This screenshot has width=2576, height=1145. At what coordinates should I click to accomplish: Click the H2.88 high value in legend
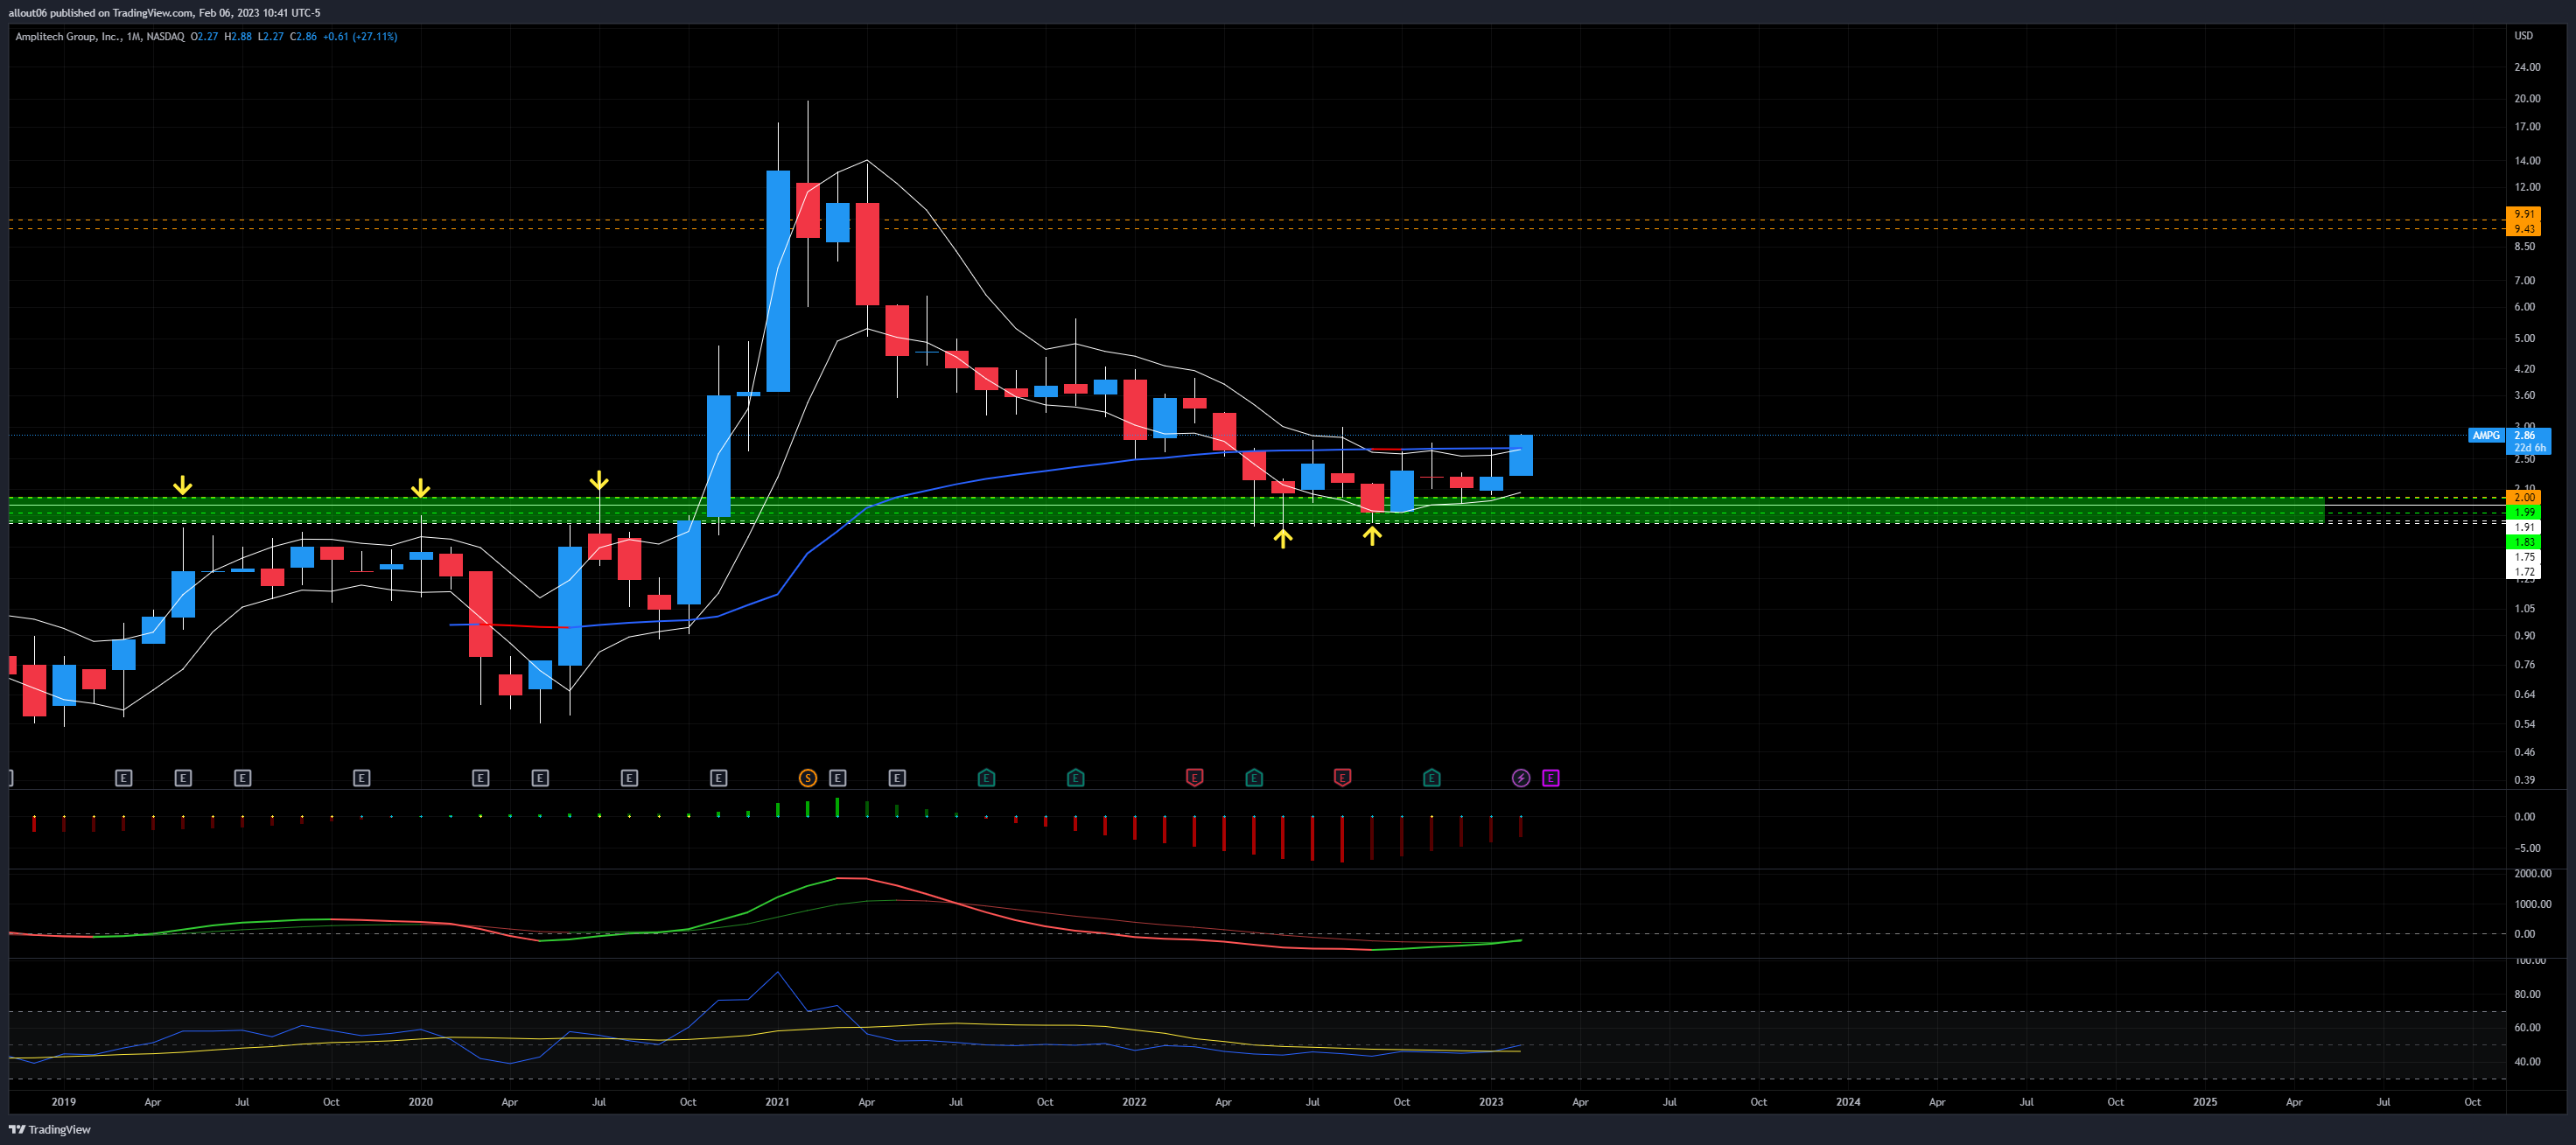pos(238,36)
